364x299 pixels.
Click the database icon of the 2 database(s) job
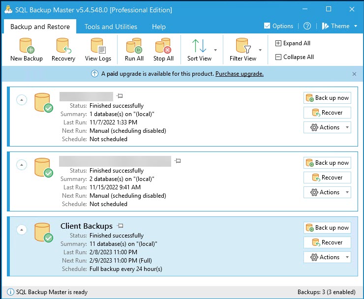[x=44, y=168]
